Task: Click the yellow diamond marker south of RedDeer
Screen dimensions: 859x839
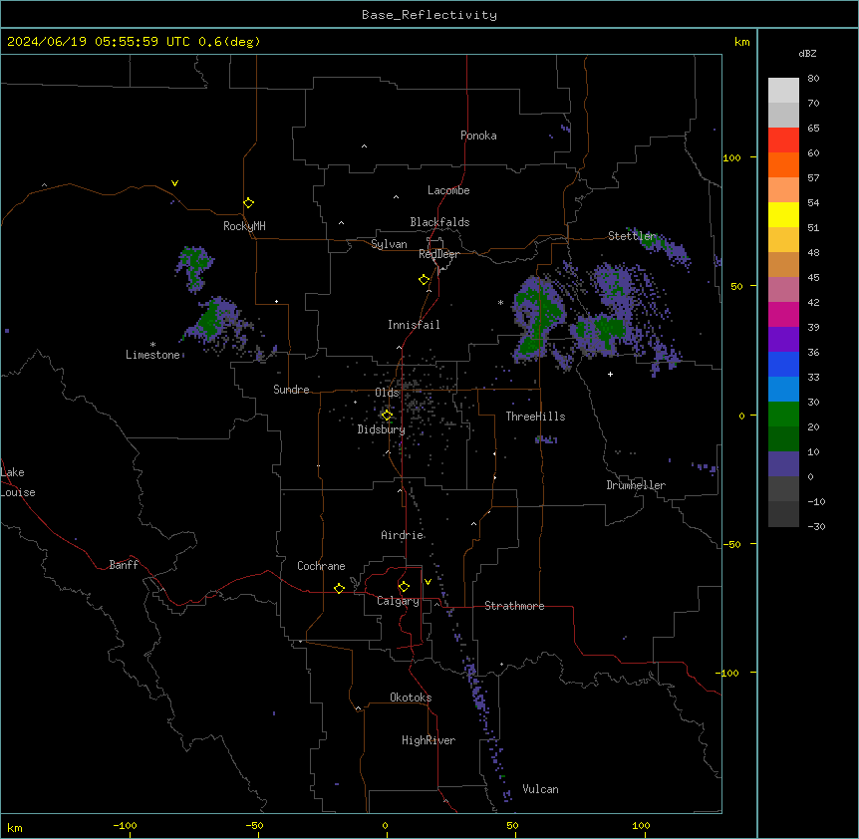Action: tap(425, 280)
